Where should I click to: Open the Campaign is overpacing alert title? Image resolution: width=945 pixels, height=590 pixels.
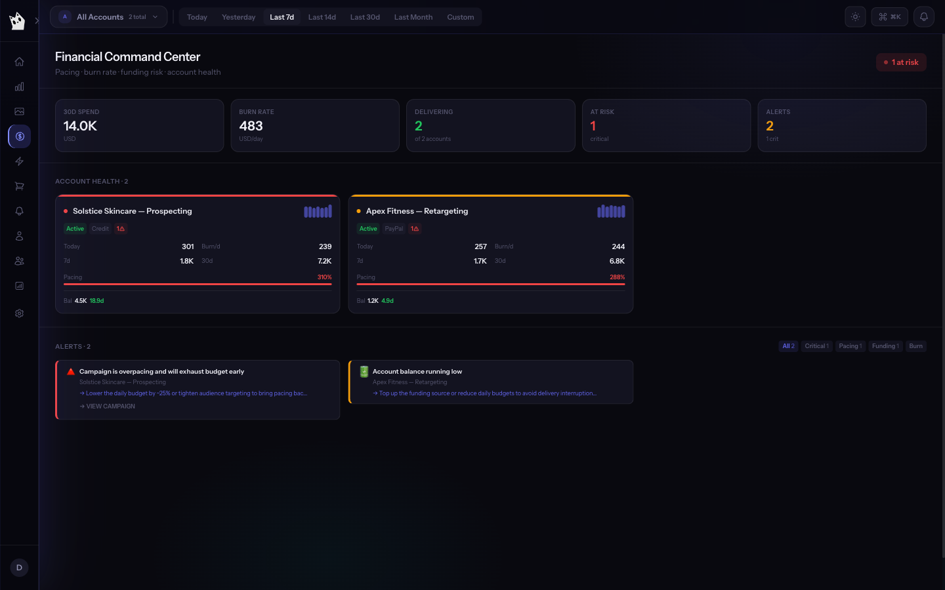[x=161, y=372]
